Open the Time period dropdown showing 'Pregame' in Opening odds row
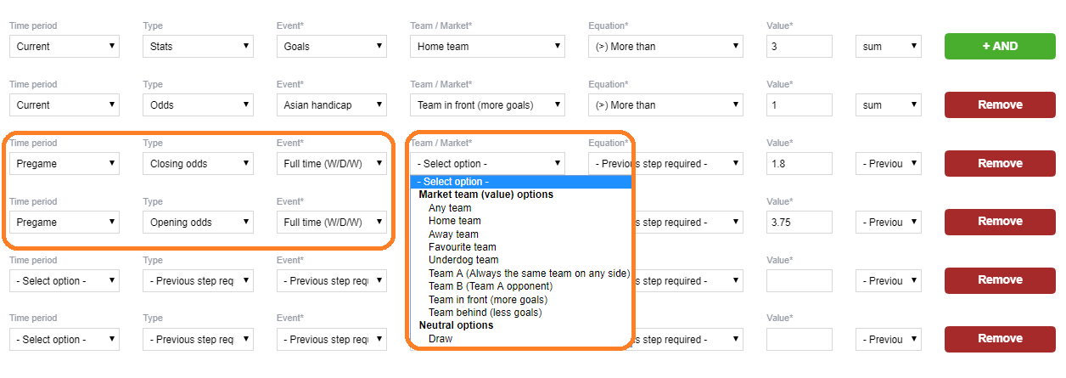 [65, 222]
